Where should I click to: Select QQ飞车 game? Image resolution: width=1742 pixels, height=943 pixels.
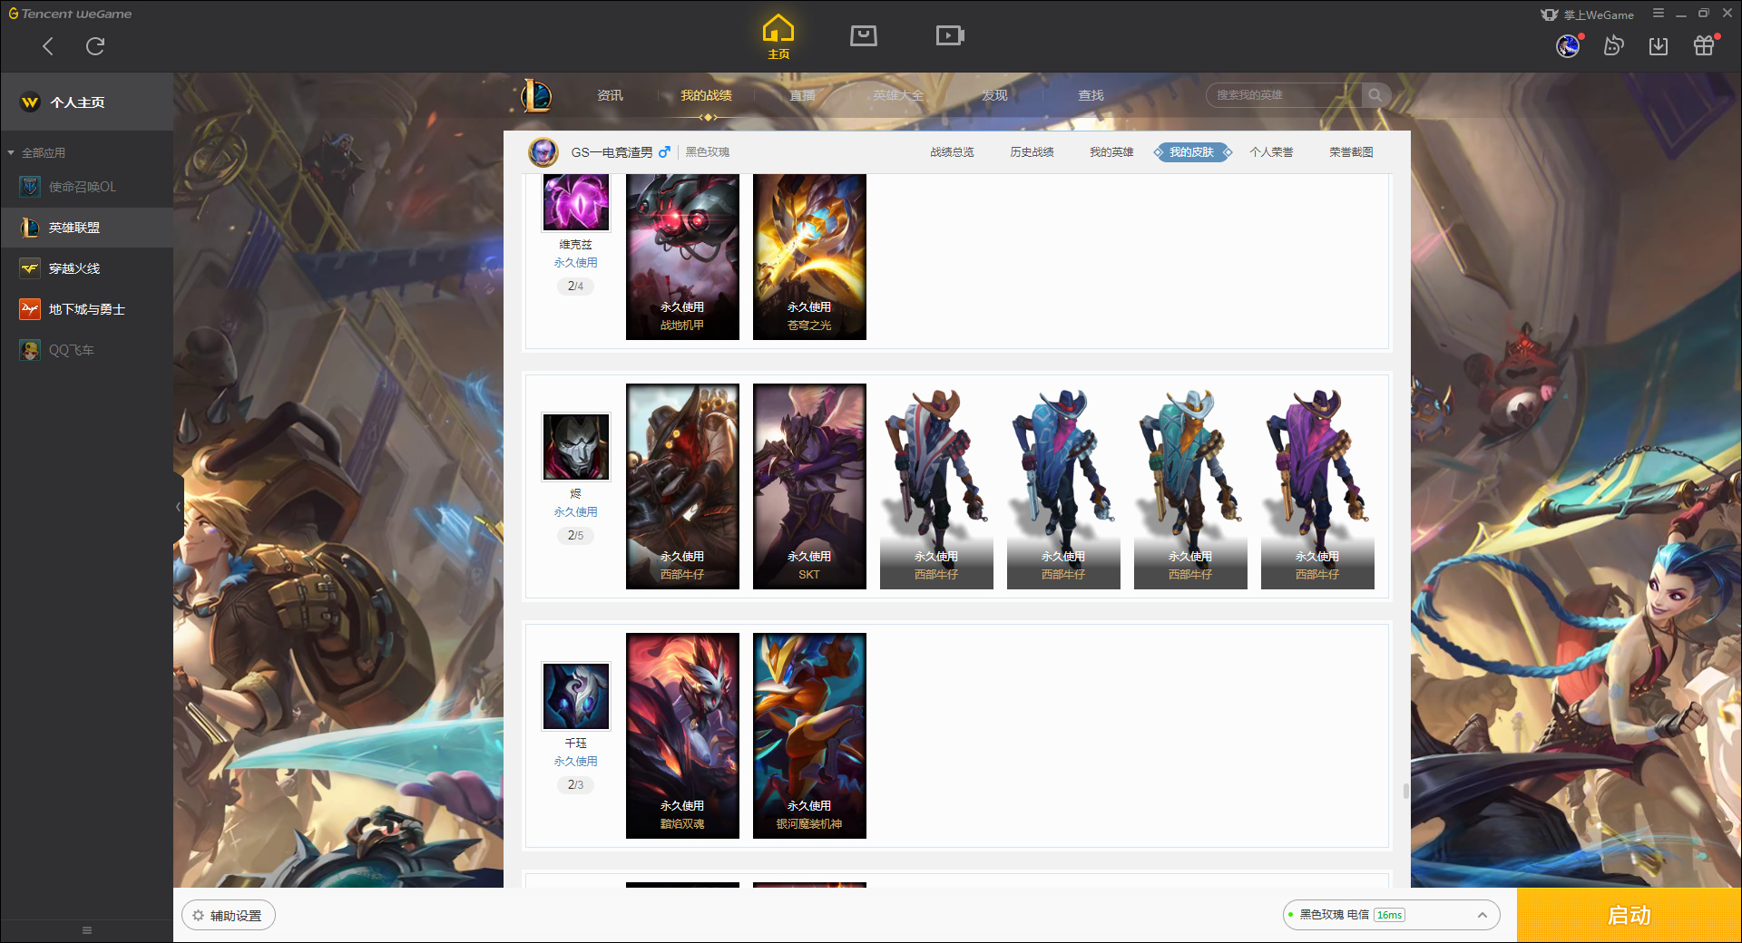(87, 350)
